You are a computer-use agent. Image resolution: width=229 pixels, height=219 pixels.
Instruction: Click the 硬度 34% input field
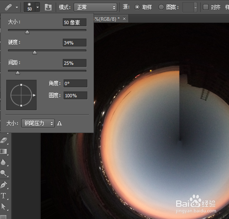[x=74, y=43]
